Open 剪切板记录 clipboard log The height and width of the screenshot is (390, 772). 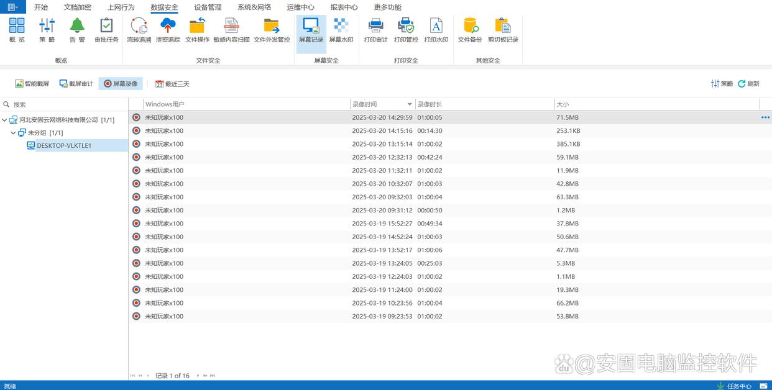(x=503, y=30)
